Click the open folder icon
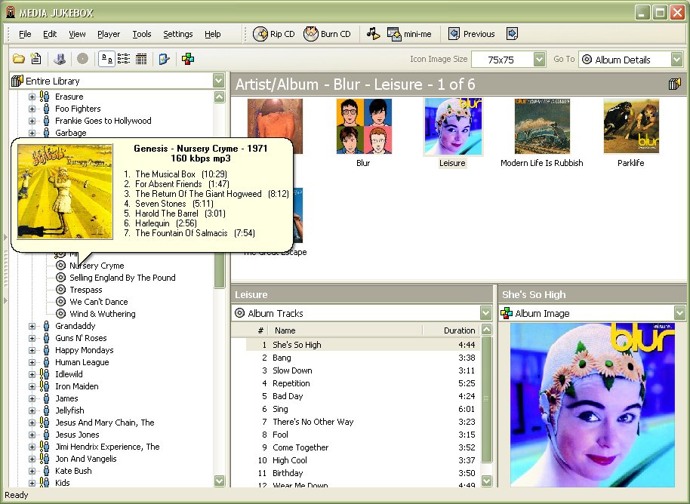This screenshot has height=504, width=690. tap(18, 59)
